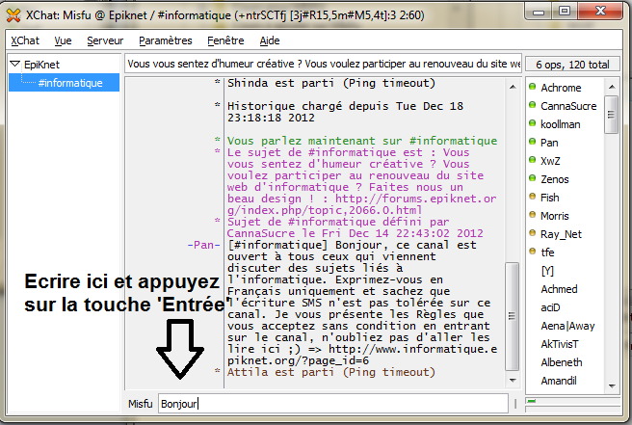Maximize the XChat window
632x425 pixels.
coord(565,12)
